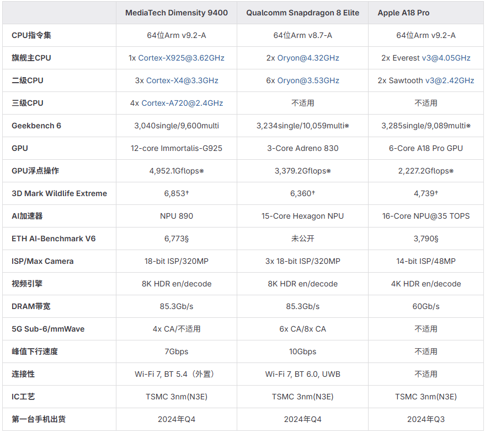
Task: Select the 15-Core Hexagon NPU cell
Action: click(303, 216)
